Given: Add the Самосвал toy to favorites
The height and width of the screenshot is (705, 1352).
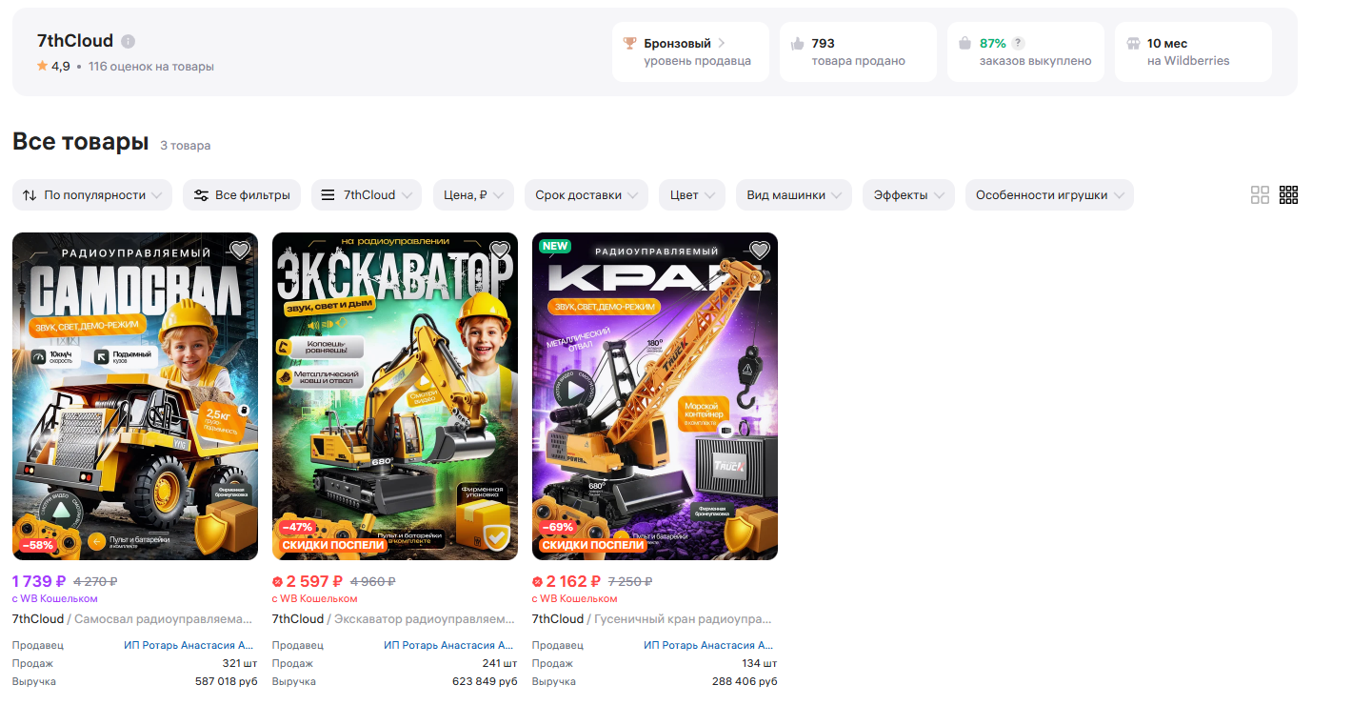Looking at the screenshot, I should 240,251.
